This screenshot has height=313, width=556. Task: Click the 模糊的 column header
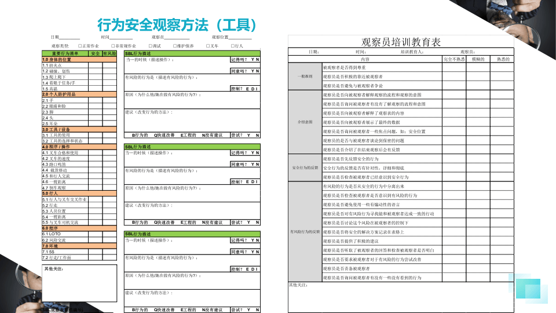(x=478, y=59)
